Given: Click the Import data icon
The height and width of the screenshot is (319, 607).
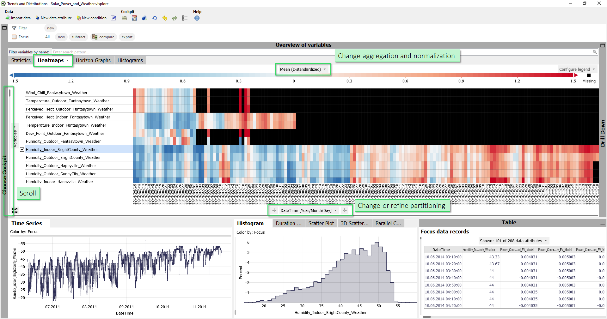Looking at the screenshot, I should click(x=8, y=18).
